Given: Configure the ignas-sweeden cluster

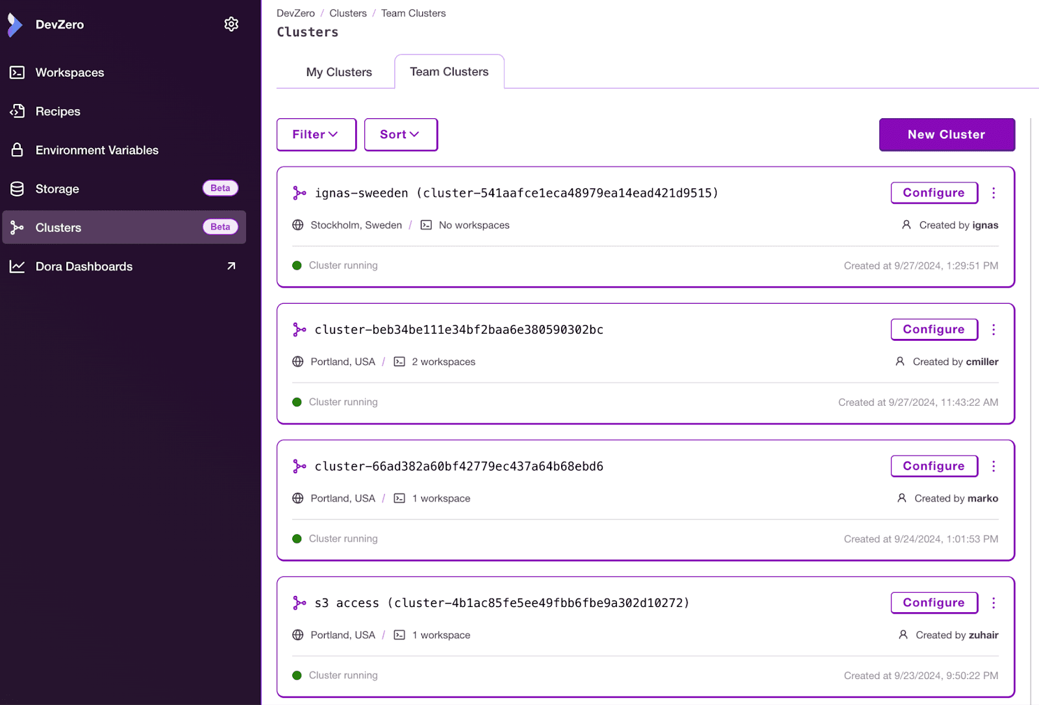Looking at the screenshot, I should pyautogui.click(x=933, y=193).
